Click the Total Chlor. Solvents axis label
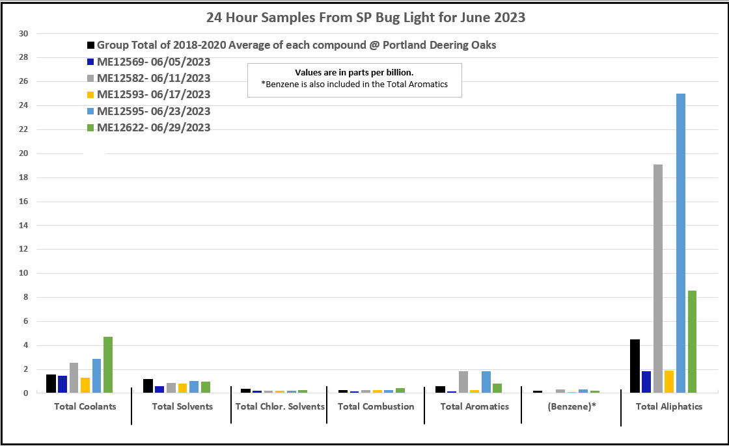The image size is (729, 446). coord(279,407)
